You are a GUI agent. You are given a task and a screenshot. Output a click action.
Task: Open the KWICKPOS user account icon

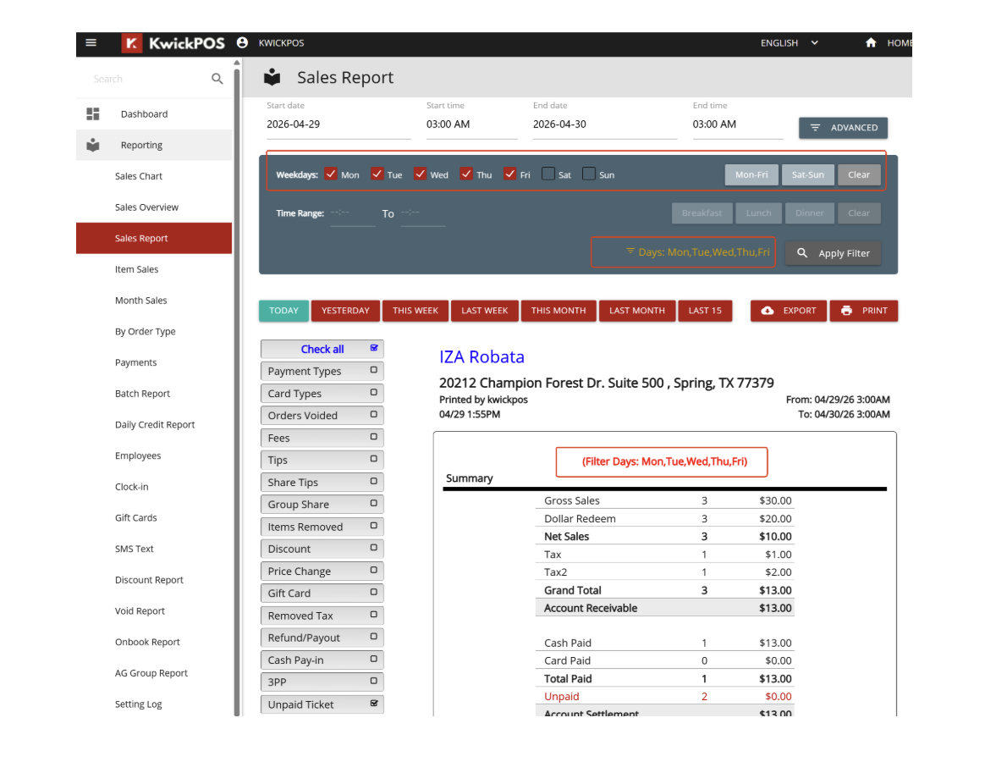(243, 42)
